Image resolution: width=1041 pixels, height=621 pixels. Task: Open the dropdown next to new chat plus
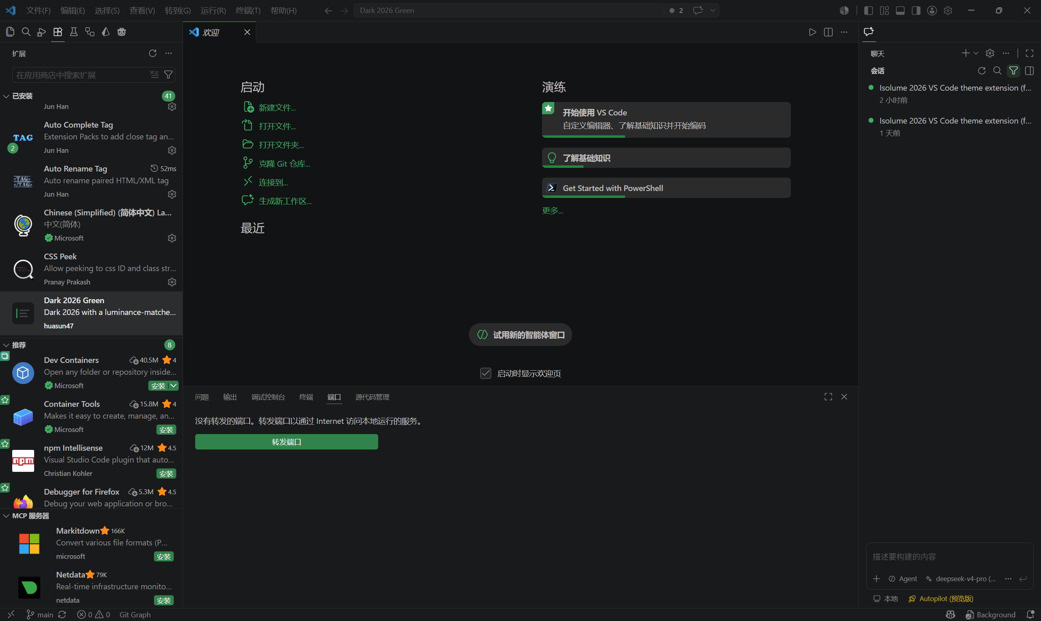click(x=976, y=53)
